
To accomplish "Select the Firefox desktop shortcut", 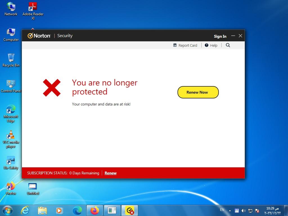I will [x=11, y=188].
